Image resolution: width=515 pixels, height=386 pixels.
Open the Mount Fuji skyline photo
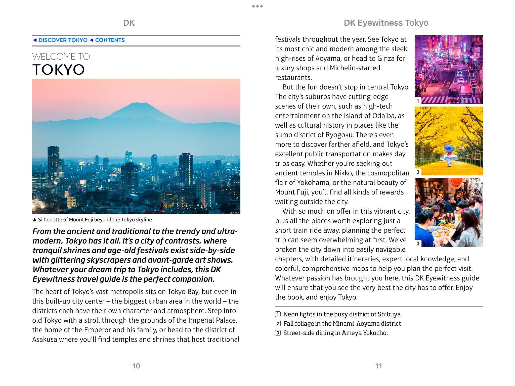(136, 146)
